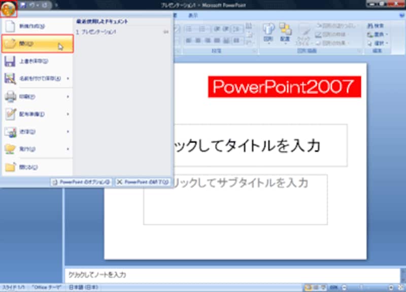The image size is (406, 292).
Task: Open the 図形 (Shapes) gallery
Action: pyautogui.click(x=268, y=34)
